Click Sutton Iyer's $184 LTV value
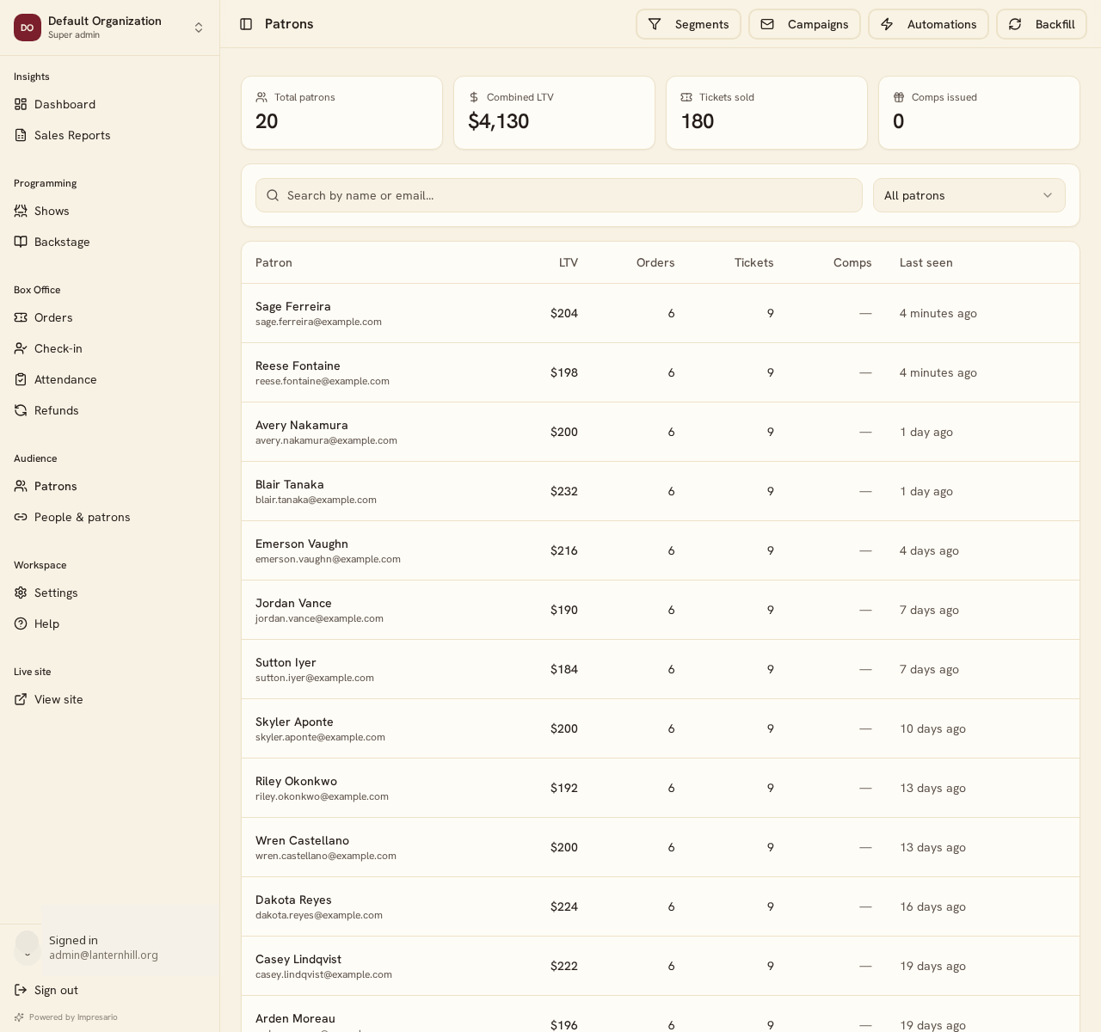This screenshot has width=1101, height=1032. pos(564,669)
